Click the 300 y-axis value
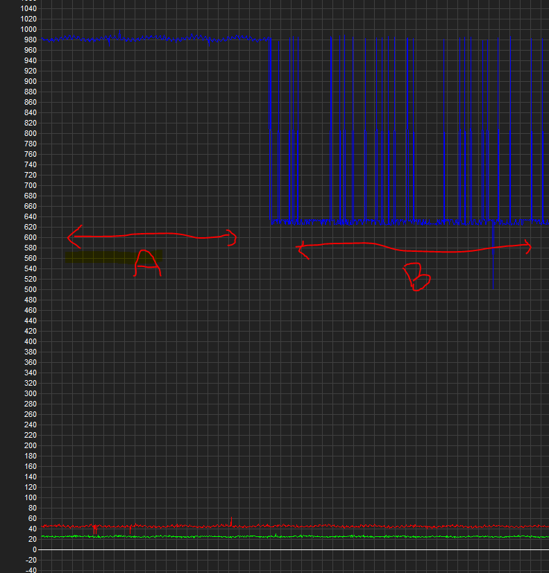 pos(31,393)
